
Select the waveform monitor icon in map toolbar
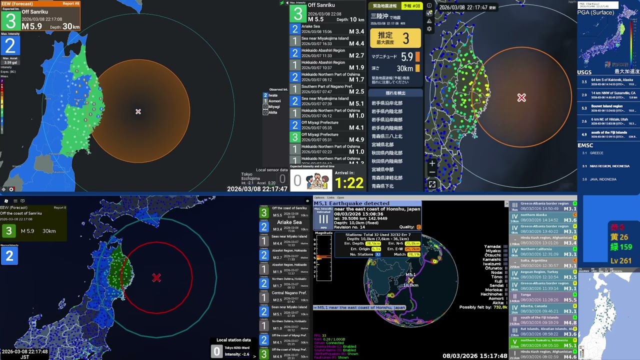(429, 13)
